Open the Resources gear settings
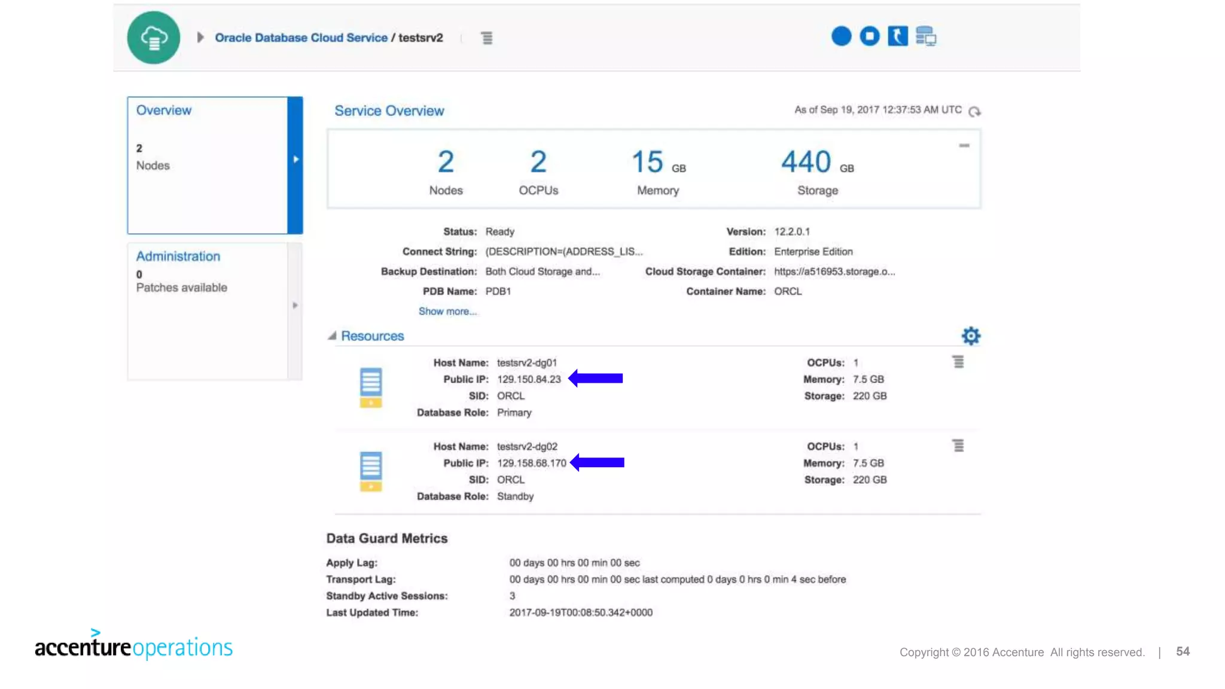 coord(970,336)
